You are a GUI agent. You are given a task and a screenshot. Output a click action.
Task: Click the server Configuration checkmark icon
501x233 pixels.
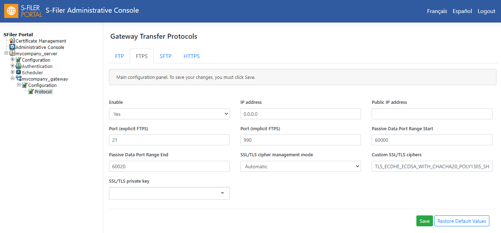click(19, 60)
